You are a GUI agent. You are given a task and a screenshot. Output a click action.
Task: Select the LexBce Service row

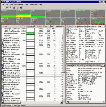[x=32, y=52]
